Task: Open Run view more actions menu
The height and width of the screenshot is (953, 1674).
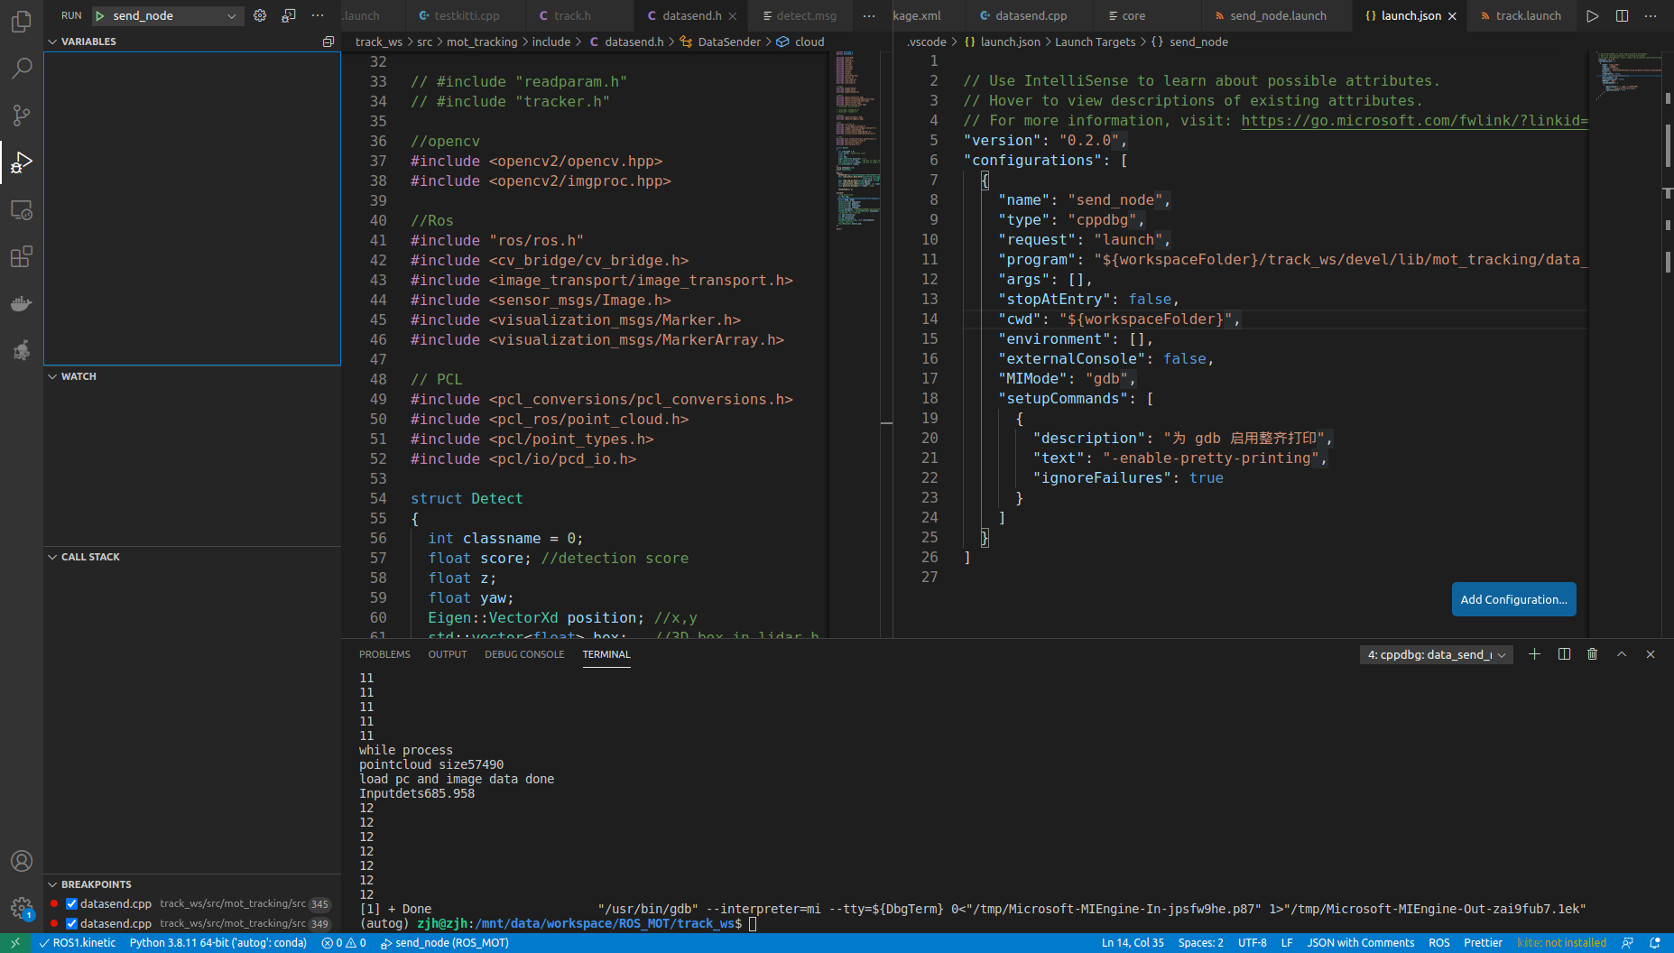Action: tap(318, 15)
